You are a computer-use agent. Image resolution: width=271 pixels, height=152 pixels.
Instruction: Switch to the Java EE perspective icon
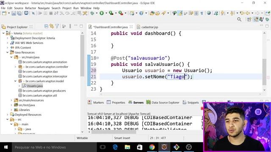coord(256,19)
